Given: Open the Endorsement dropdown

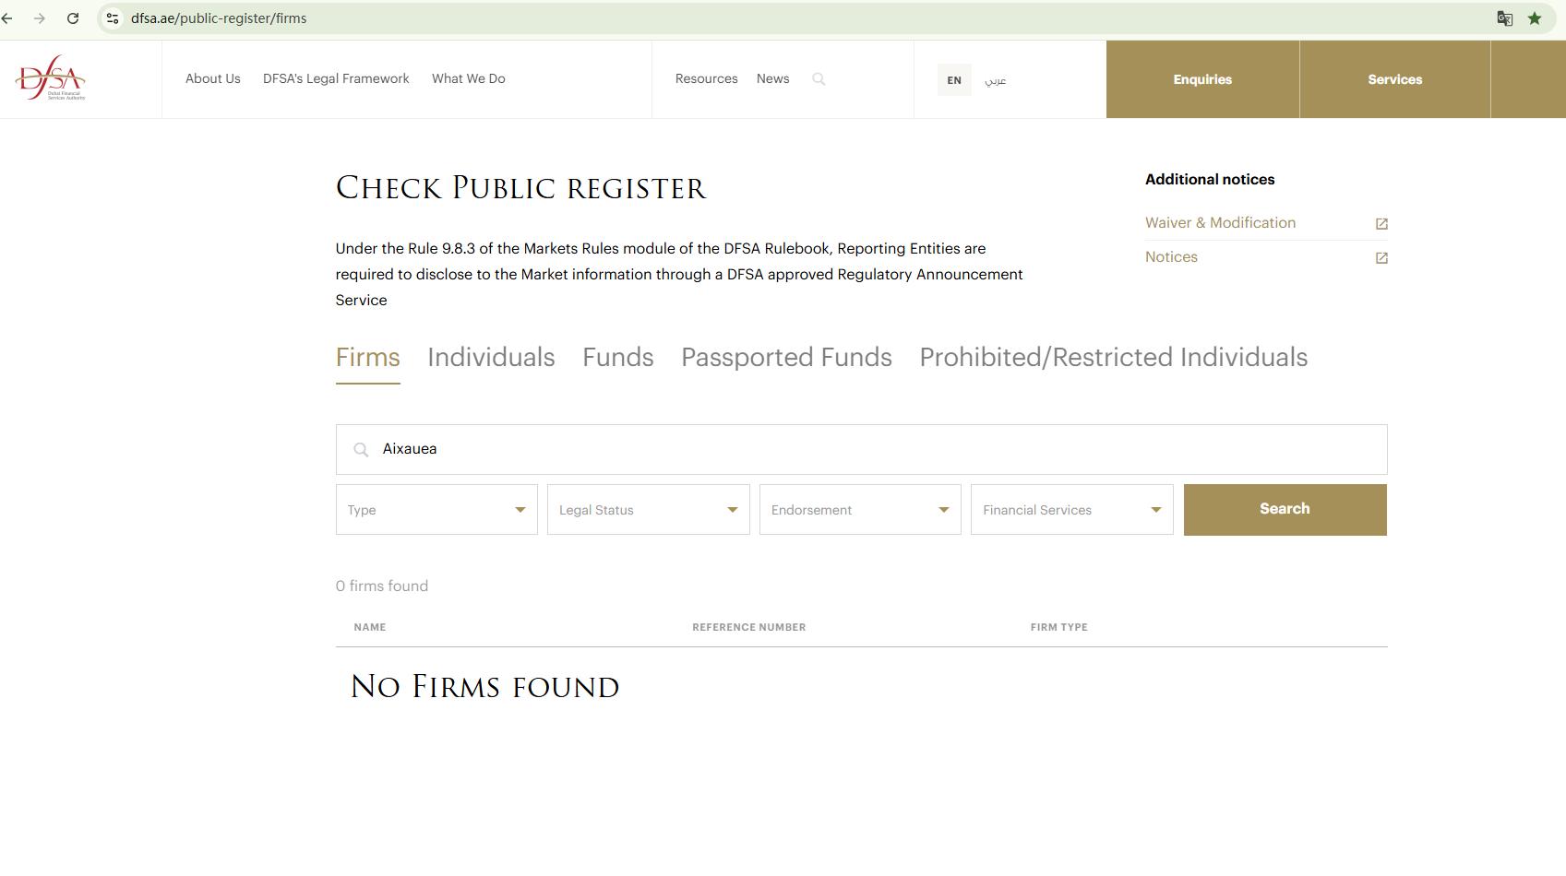Looking at the screenshot, I should click(x=860, y=510).
